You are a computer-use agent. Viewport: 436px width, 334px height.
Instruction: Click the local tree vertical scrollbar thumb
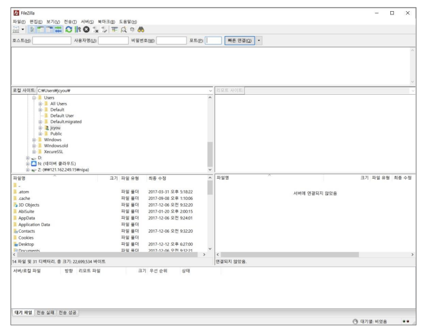(x=210, y=154)
